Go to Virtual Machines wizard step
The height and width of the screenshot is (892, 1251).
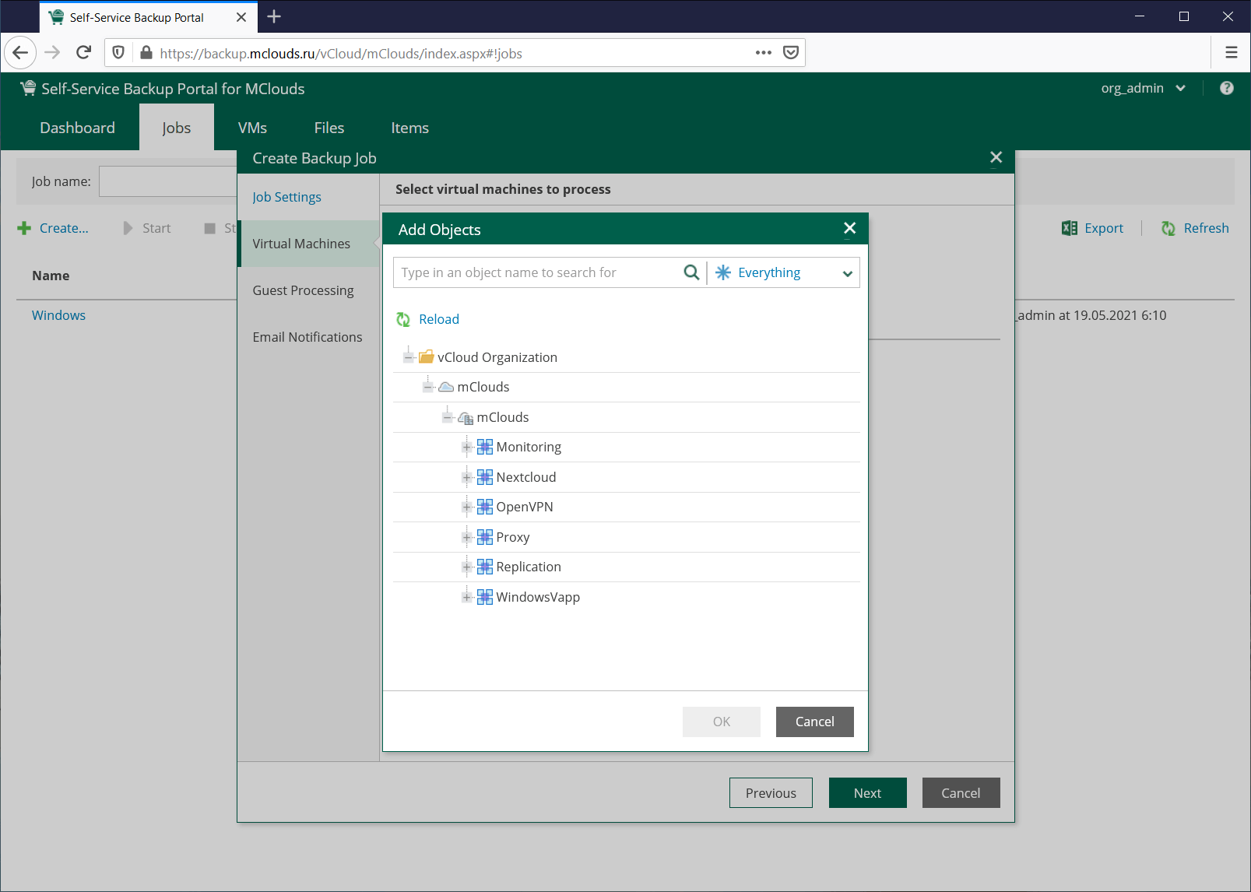[x=308, y=244]
